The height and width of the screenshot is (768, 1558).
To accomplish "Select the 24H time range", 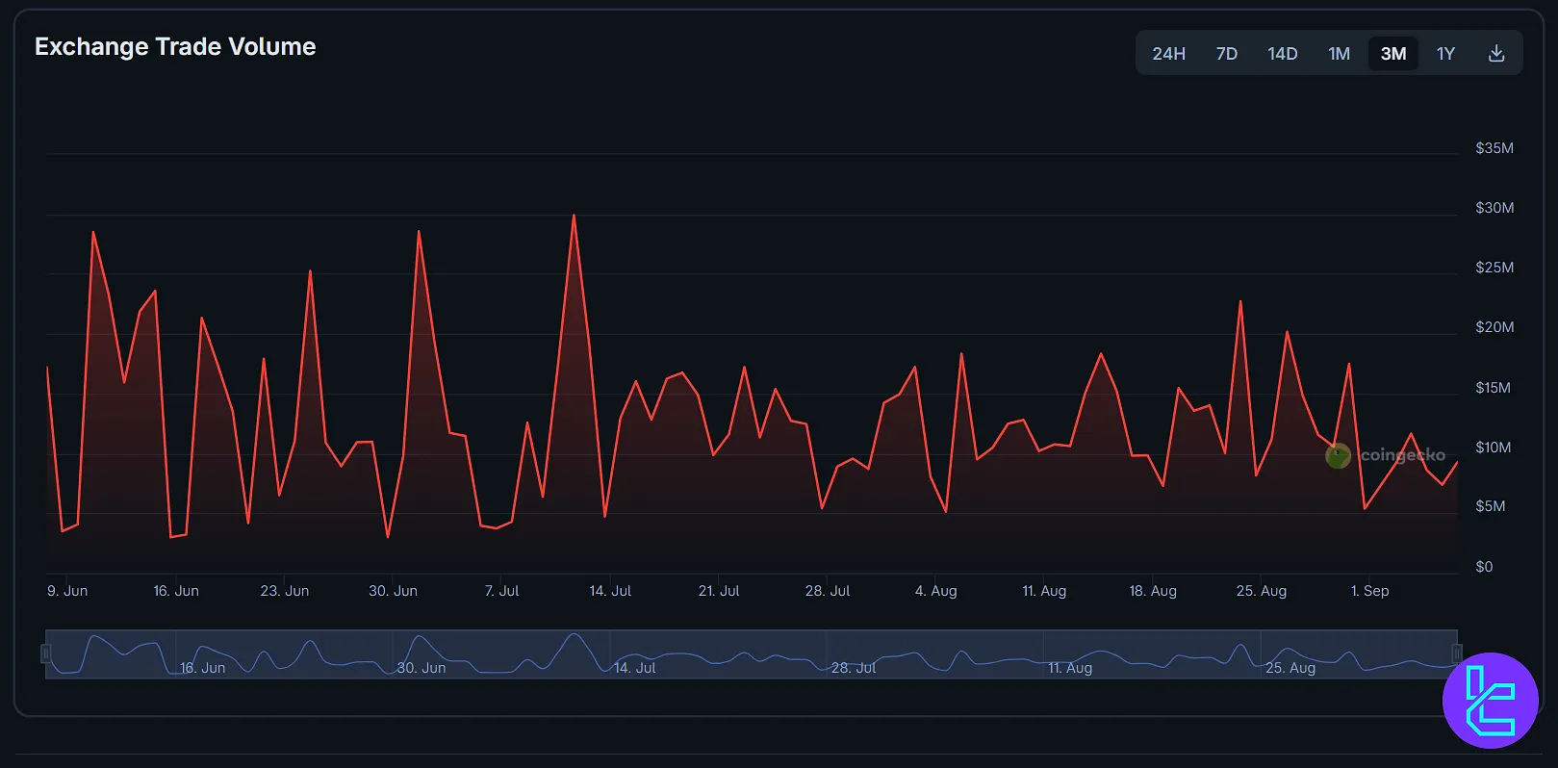I will point(1168,54).
